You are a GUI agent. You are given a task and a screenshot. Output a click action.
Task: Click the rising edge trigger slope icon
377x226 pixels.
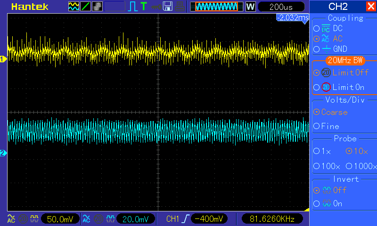(x=185, y=219)
